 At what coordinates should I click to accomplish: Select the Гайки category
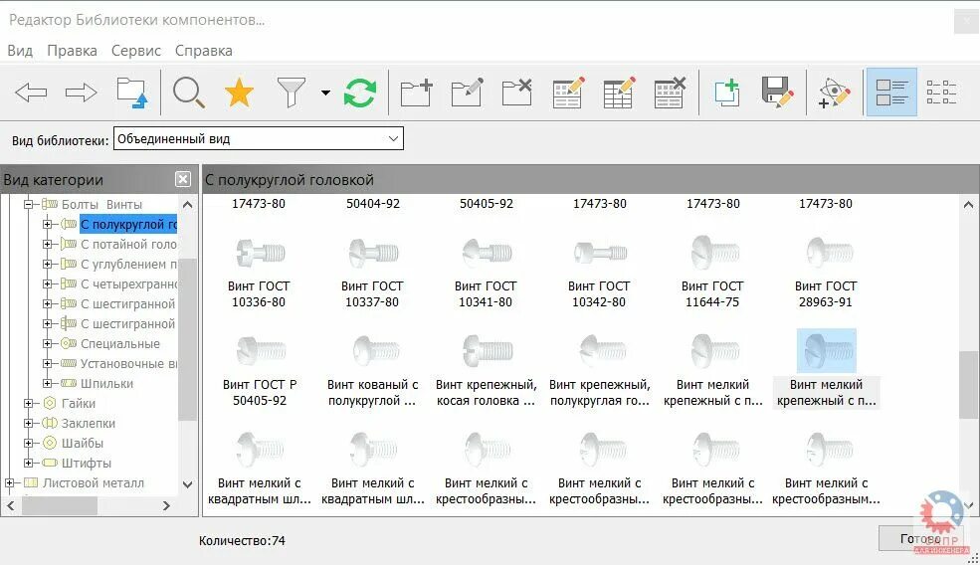[79, 403]
